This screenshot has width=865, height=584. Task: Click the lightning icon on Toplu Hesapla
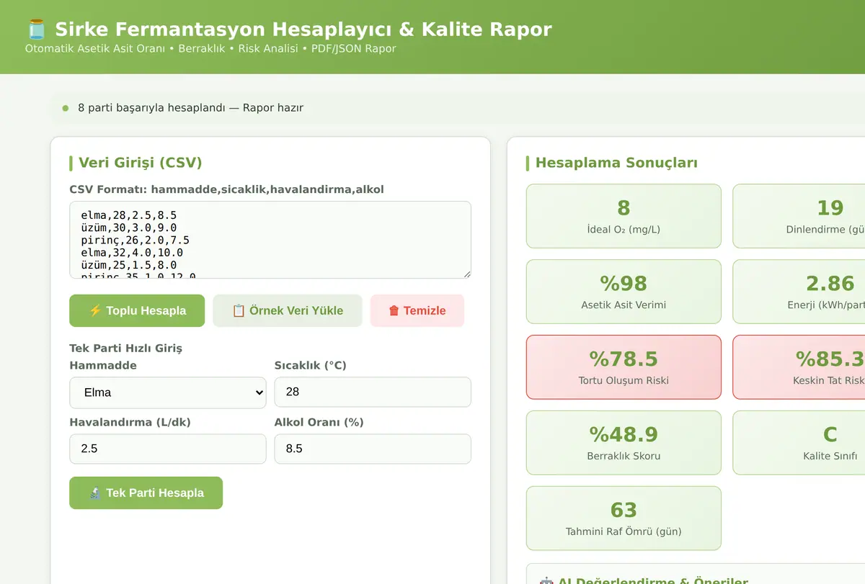coord(95,310)
